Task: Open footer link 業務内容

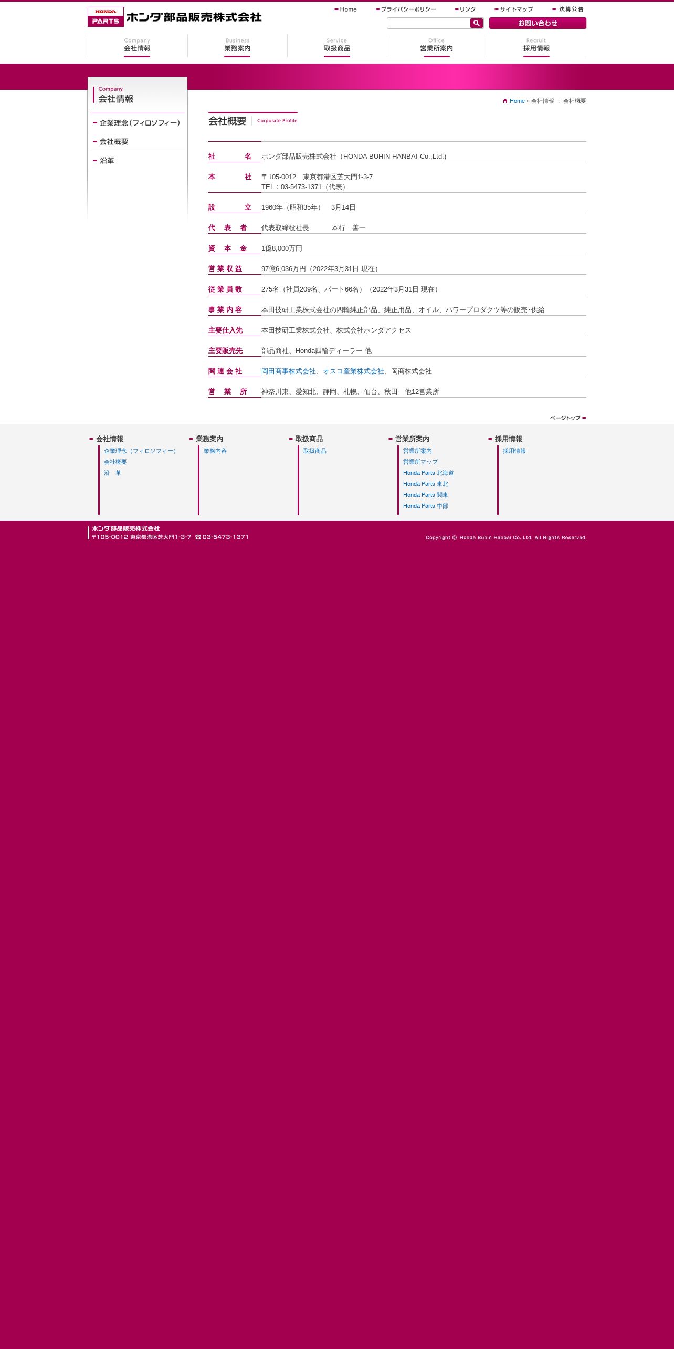Action: click(x=215, y=451)
